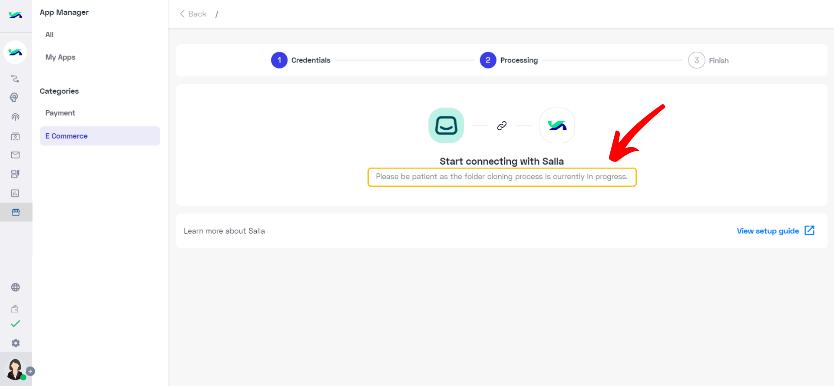Viewport: 834px width, 386px height.
Task: Click Learn more about Salla text
Action: [224, 231]
